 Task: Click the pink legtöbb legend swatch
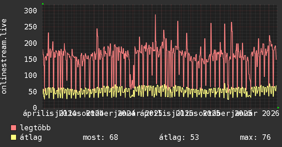pos(13,128)
